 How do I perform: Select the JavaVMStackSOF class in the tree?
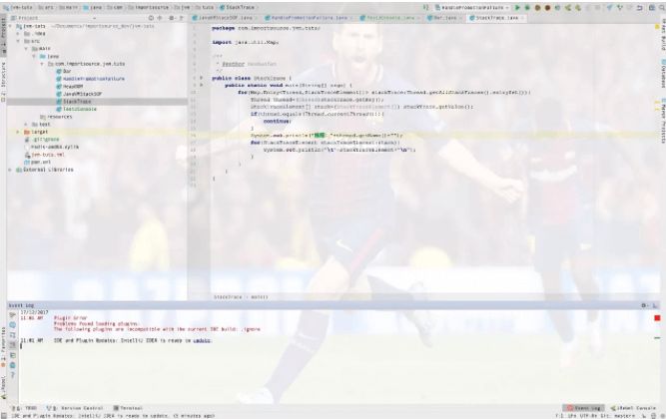click(x=79, y=94)
